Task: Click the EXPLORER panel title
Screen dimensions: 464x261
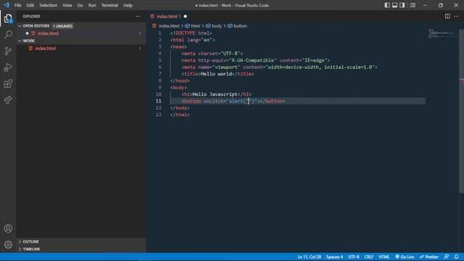Action: pos(32,16)
